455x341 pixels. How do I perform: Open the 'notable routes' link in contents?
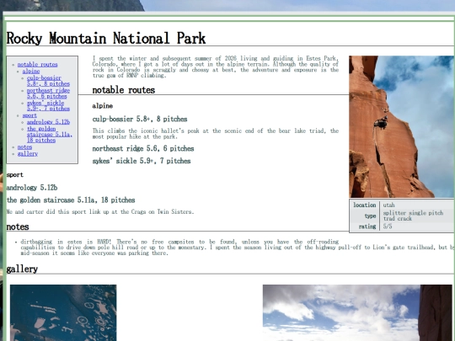pyautogui.click(x=37, y=64)
